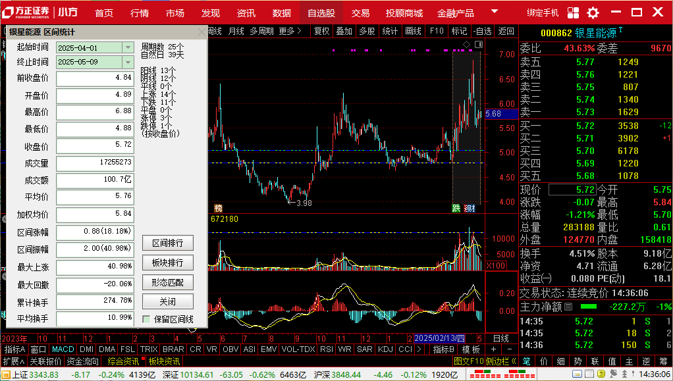Click the 测 badge on chart
The height and width of the screenshot is (381, 673).
[x=470, y=208]
